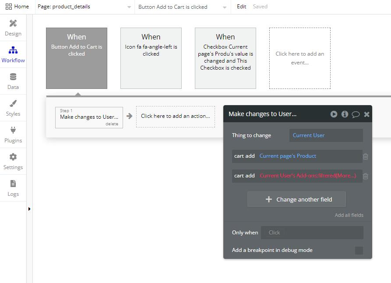Open the Design tab icon
Viewport: 391px width, 283px height.
[13, 23]
